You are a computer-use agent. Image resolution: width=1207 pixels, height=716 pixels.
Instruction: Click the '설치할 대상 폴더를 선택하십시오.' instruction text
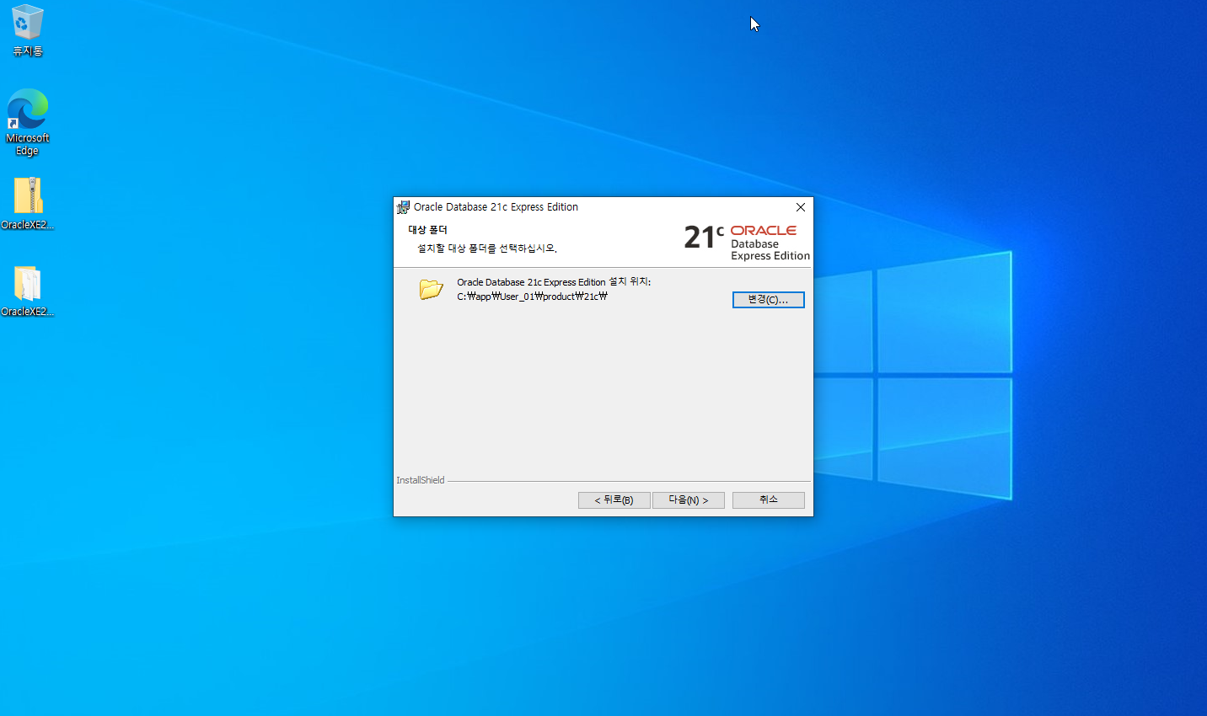(487, 248)
